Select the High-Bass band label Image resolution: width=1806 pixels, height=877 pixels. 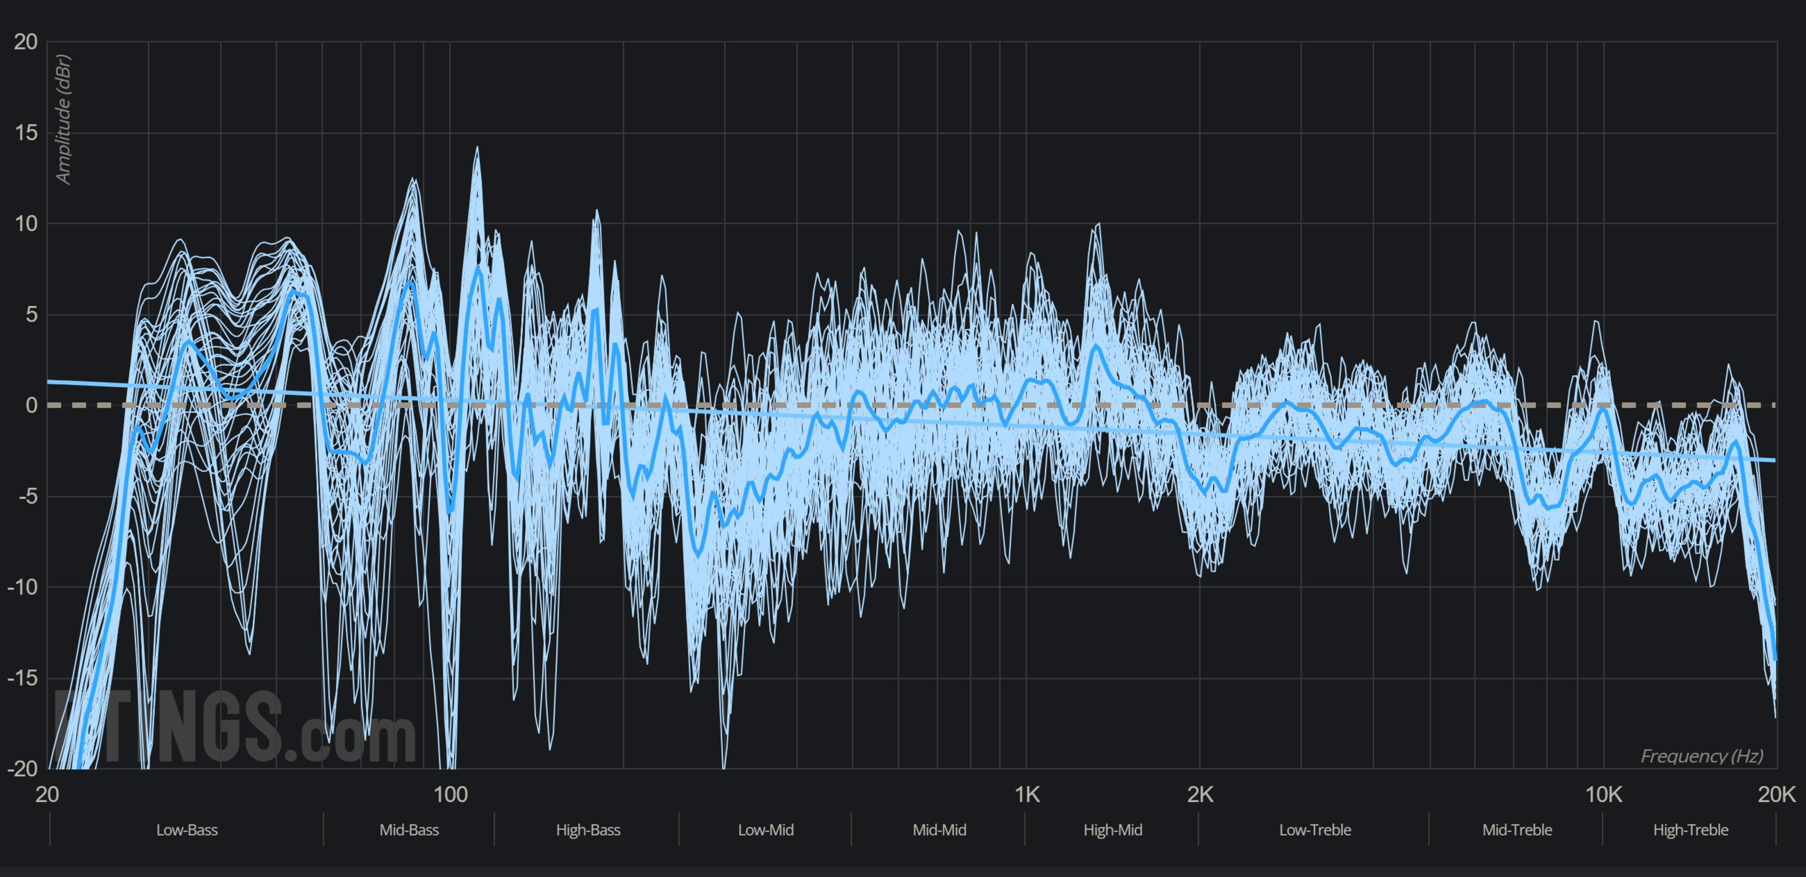tap(587, 830)
